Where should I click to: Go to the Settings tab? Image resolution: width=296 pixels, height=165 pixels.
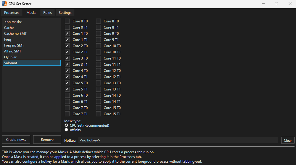tap(65, 13)
